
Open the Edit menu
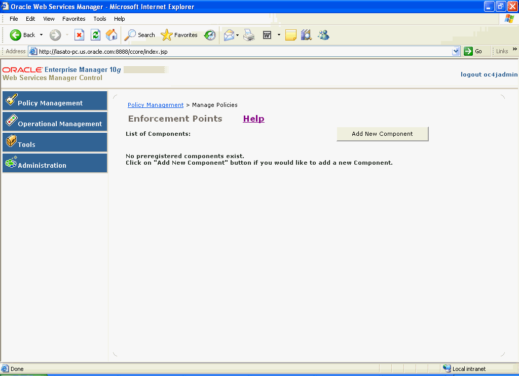[30, 19]
